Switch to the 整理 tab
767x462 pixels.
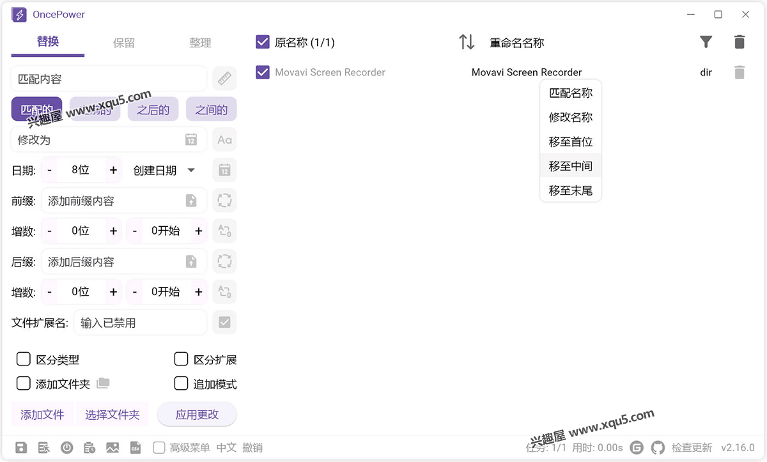point(200,43)
